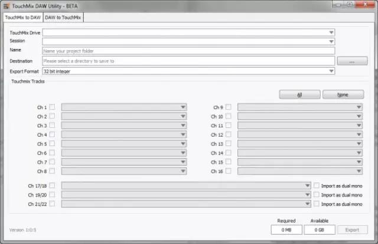Enable the Ch 14 checkbox
The image size is (378, 244).
(229, 153)
